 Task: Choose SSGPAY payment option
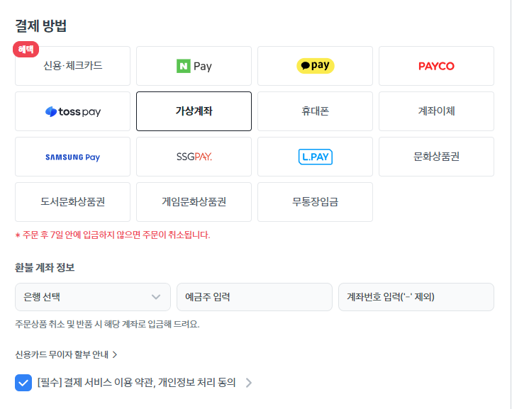194,157
